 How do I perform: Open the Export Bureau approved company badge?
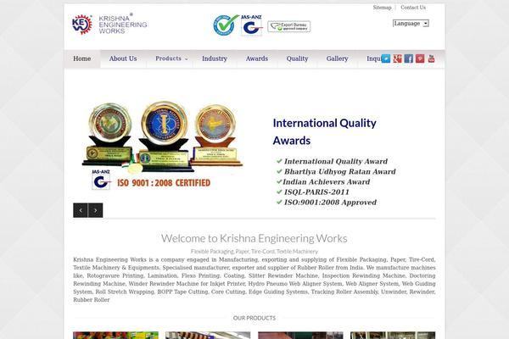(x=289, y=26)
